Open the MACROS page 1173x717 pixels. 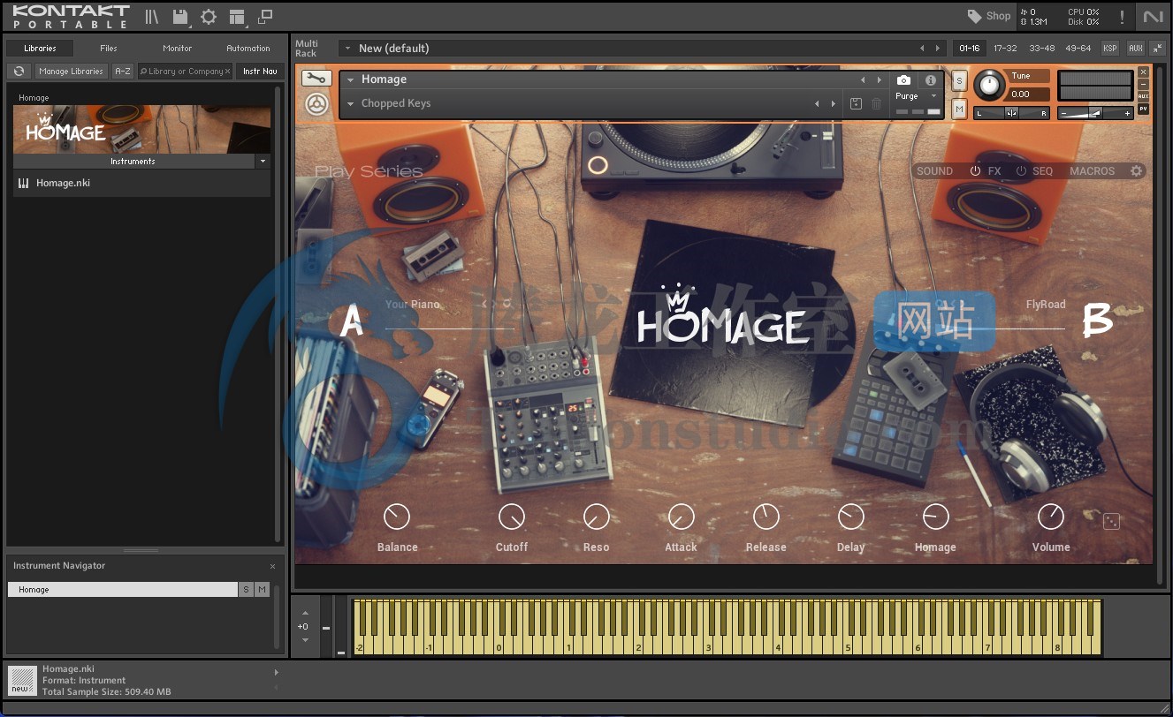coord(1093,171)
